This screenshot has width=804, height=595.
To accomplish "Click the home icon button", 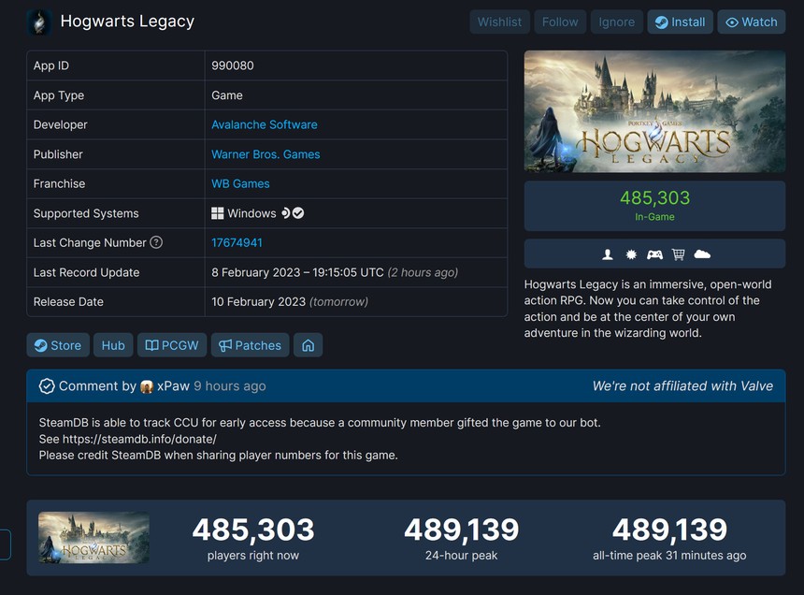I will pos(308,345).
